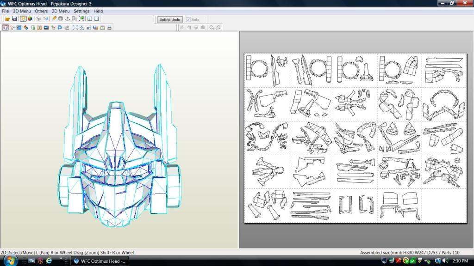Click the rotate left icon
Screen dimensions: 474x266
click(211, 27)
